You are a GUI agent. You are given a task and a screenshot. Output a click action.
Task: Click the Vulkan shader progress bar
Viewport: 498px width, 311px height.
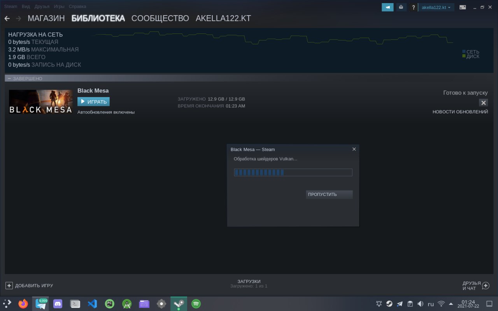tap(293, 172)
